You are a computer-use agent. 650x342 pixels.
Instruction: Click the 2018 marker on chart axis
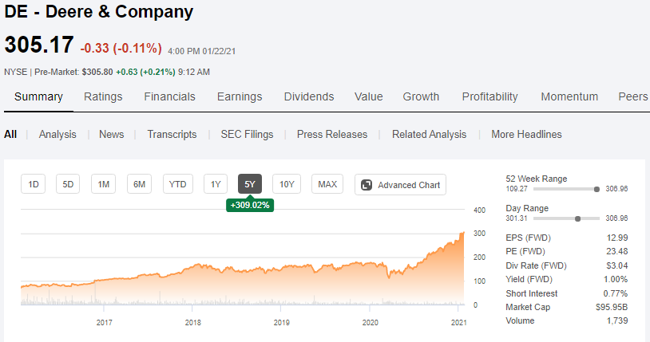192,323
